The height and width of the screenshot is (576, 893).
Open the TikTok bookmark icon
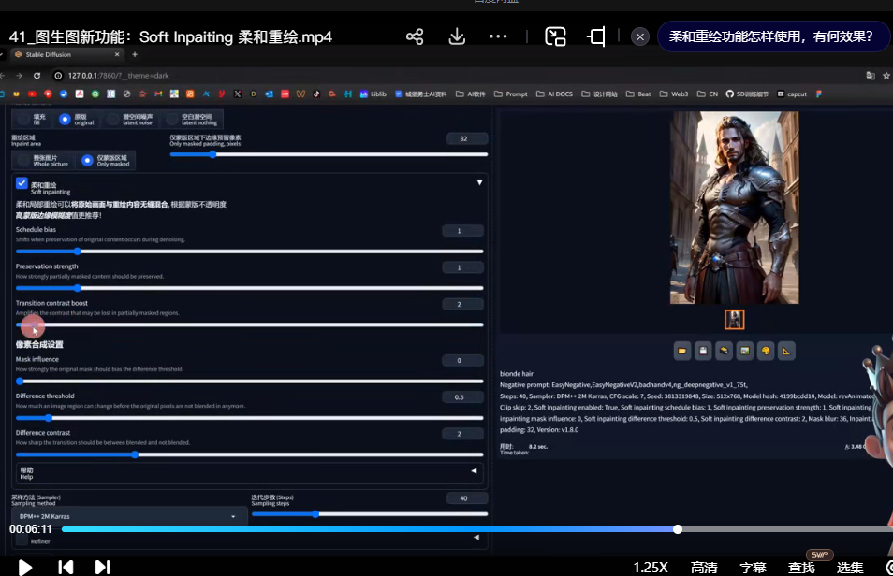(316, 94)
